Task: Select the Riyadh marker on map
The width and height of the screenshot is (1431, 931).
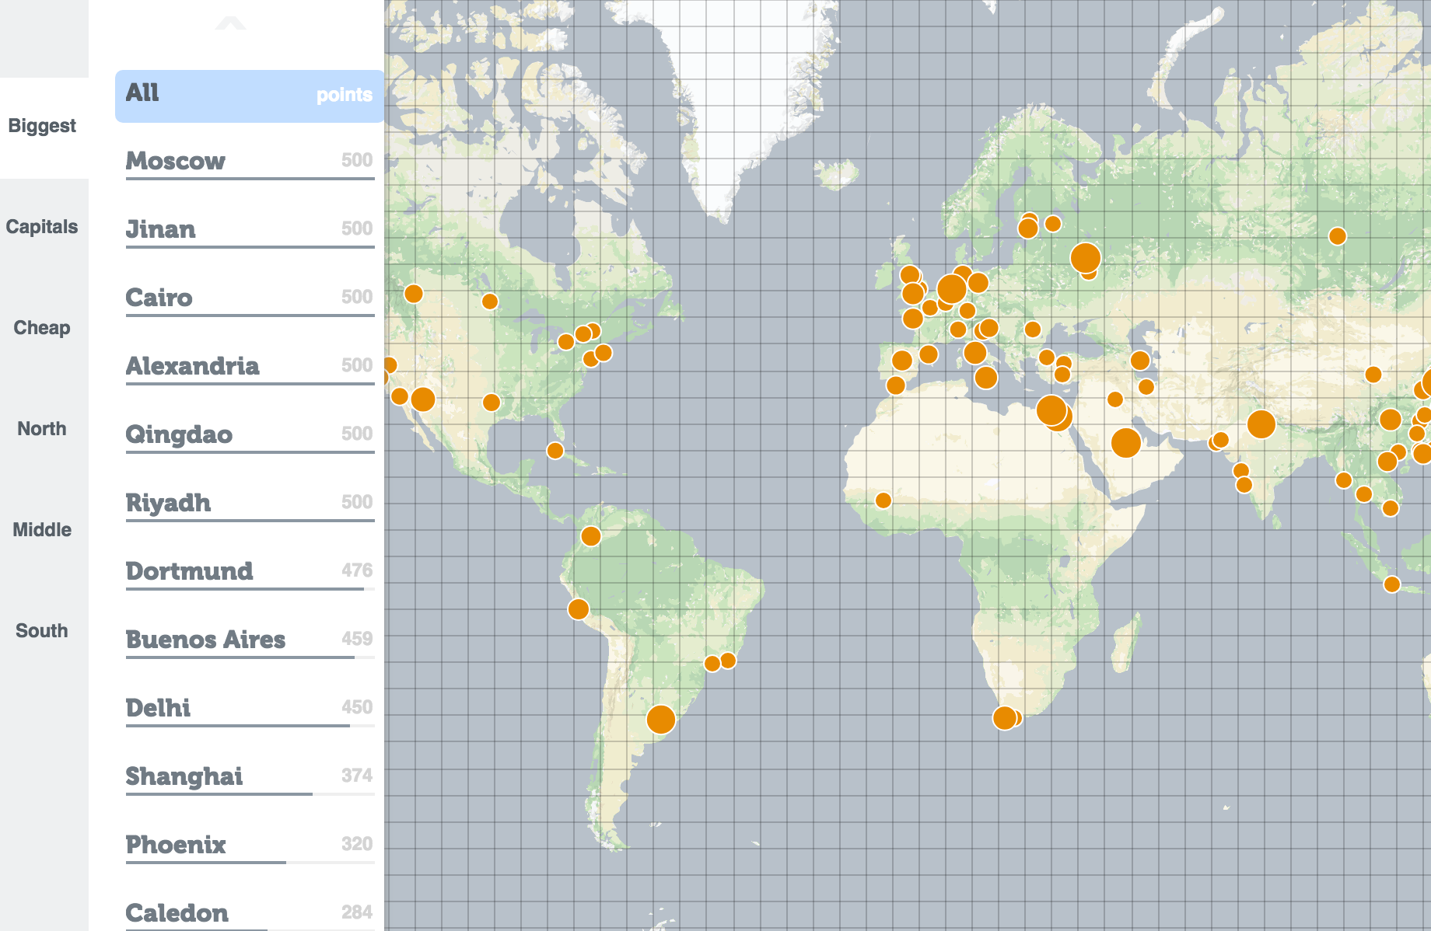Action: [x=1126, y=442]
